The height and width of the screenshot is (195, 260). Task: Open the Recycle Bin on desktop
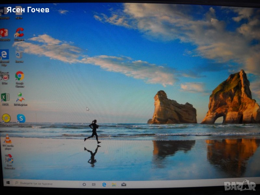coord(19,55)
